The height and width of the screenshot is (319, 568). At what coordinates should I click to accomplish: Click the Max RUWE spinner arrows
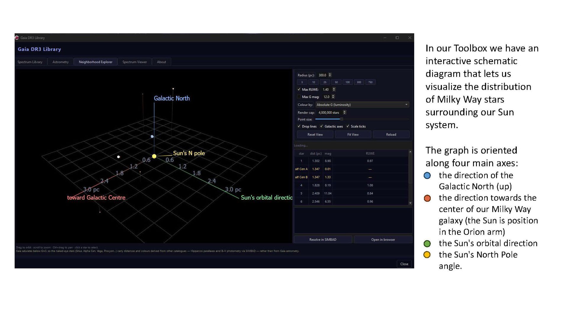[x=334, y=89]
